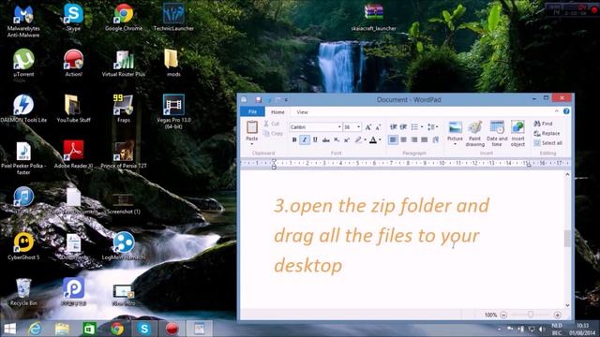
Task: Open Customize Quick Access Toolbar dropdown
Action: point(286,100)
